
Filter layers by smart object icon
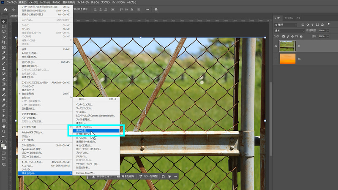coord(322,25)
